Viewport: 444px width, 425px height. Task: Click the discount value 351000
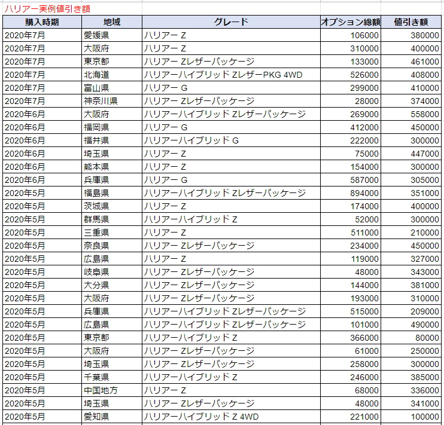(411, 193)
